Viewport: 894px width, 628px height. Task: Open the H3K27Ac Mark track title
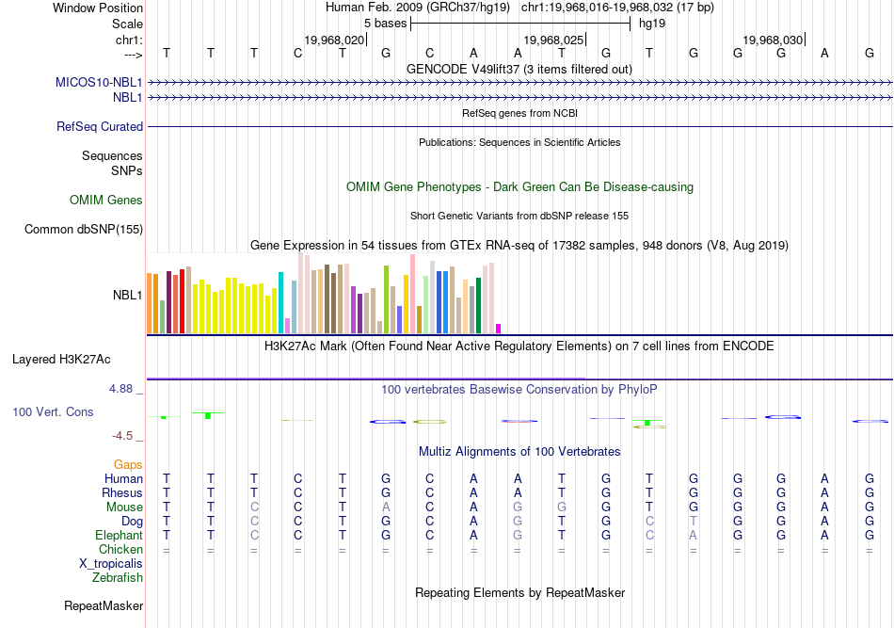click(519, 346)
